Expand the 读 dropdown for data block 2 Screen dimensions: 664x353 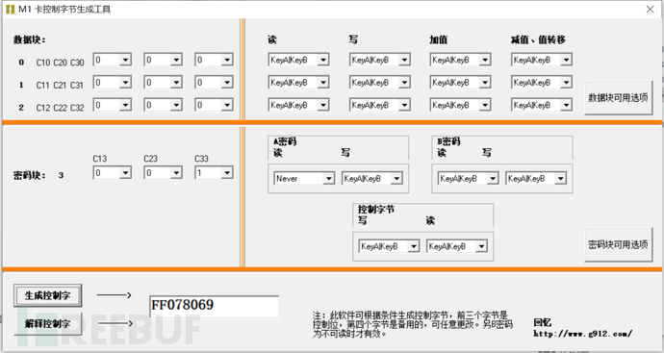[298, 105]
